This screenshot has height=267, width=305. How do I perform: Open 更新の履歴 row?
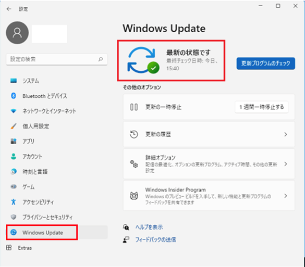pos(209,134)
